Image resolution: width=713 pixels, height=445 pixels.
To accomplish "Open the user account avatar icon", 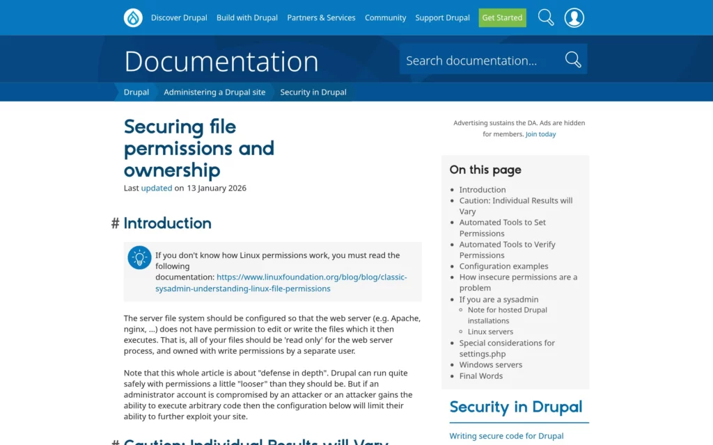I will [574, 17].
